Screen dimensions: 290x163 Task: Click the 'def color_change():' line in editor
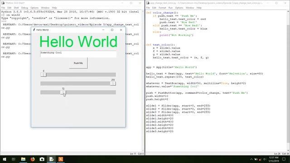tap(162, 13)
